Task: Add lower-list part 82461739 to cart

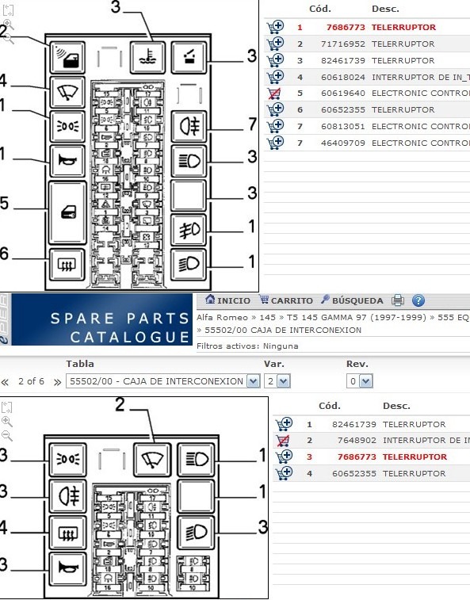Action: point(284,424)
